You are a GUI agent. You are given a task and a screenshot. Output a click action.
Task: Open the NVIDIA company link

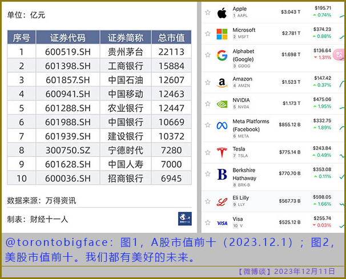(241, 100)
